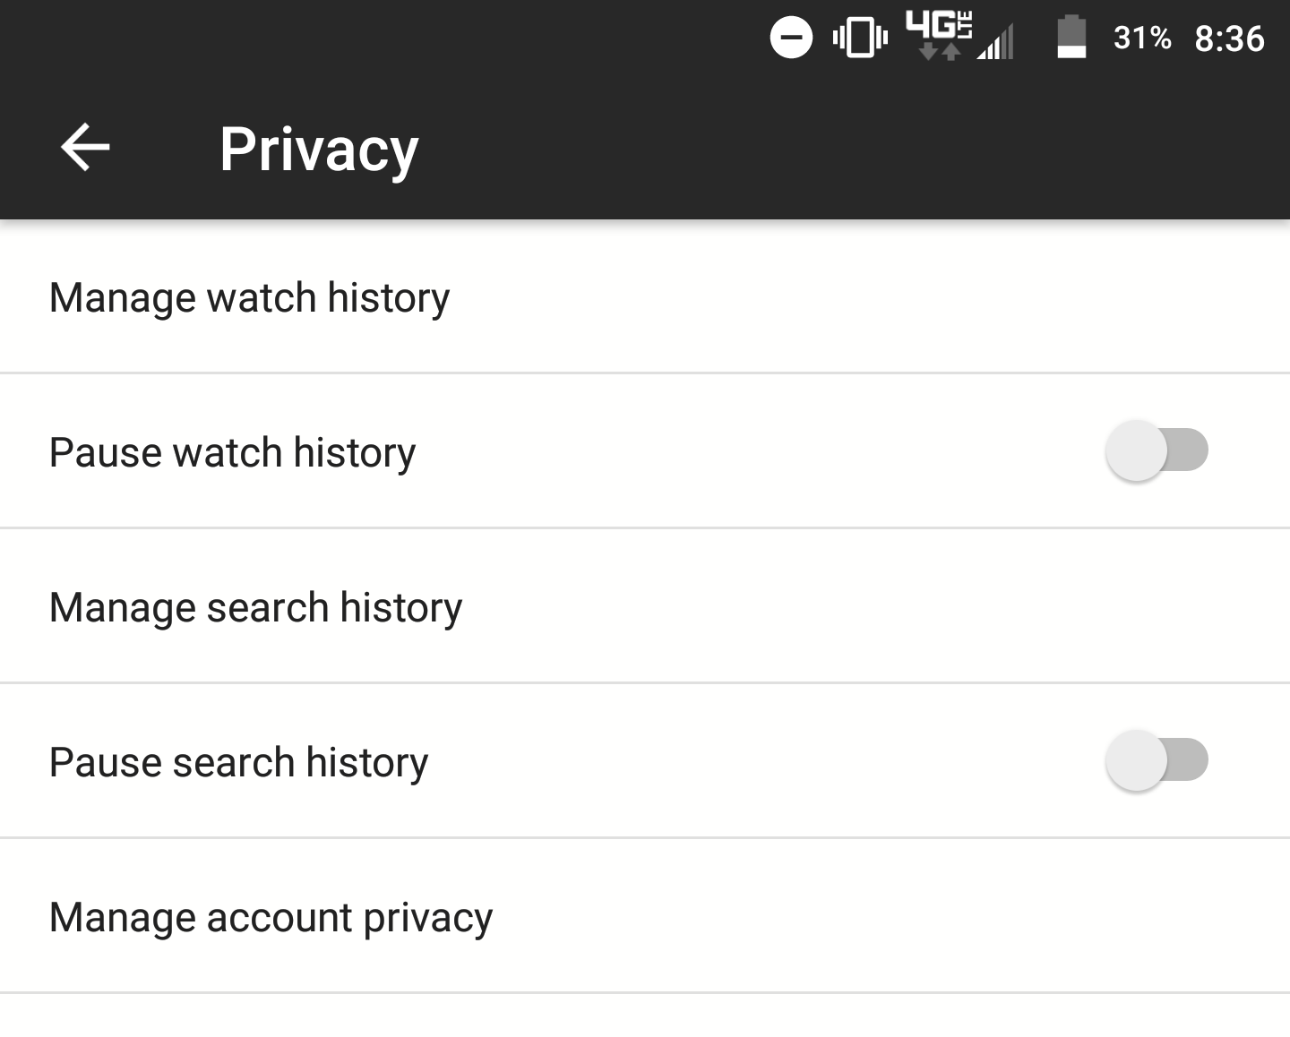Tap the Pause search history label text
The image size is (1290, 1037).
pos(238,762)
